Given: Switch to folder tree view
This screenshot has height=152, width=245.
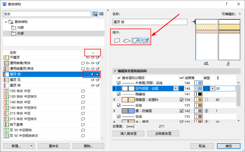Looking at the screenshot, I should [x=95, y=14].
